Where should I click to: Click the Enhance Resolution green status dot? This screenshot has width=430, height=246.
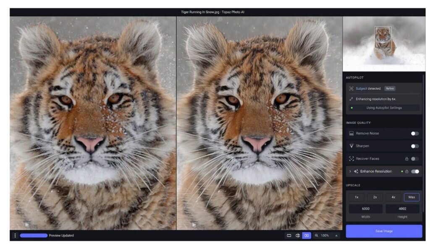pos(402,172)
